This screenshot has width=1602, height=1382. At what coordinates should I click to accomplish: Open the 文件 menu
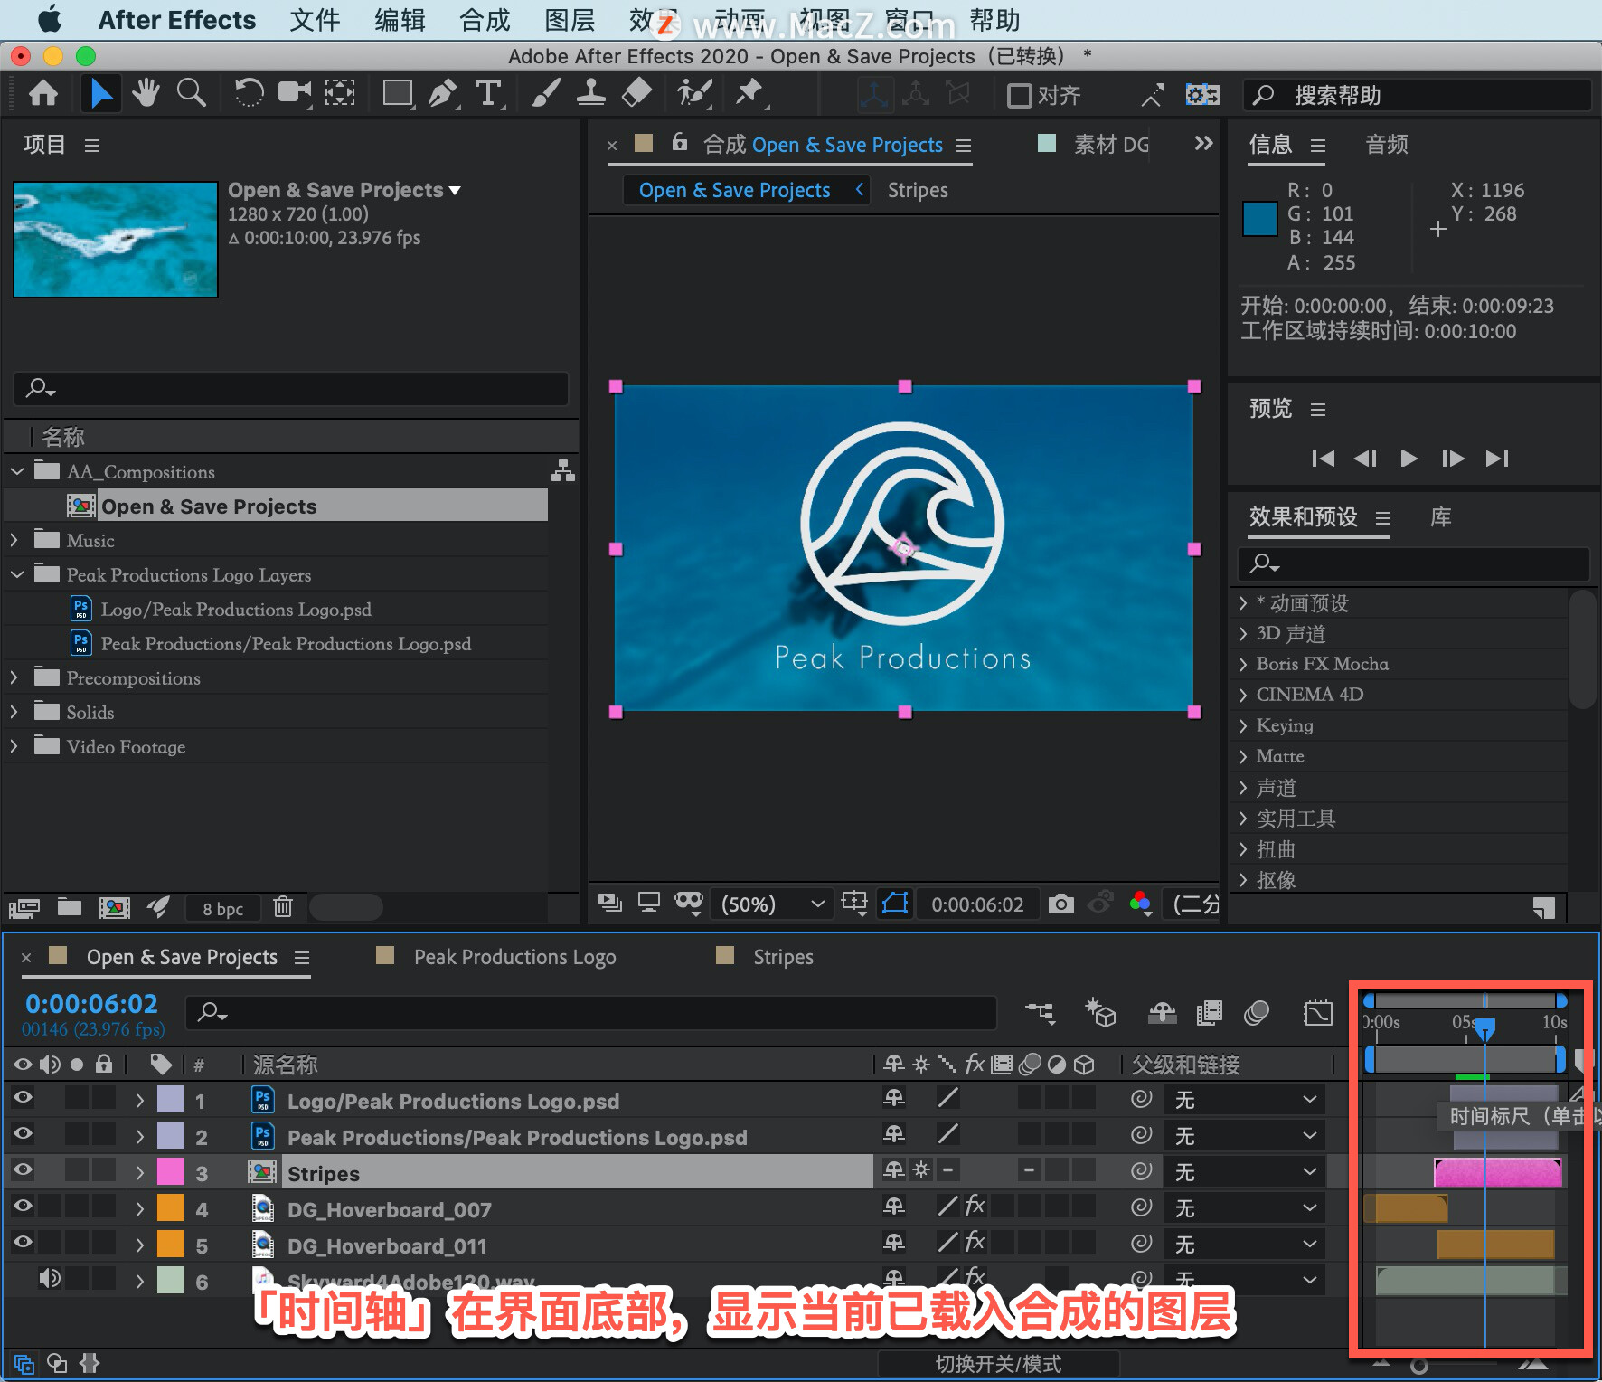315,20
